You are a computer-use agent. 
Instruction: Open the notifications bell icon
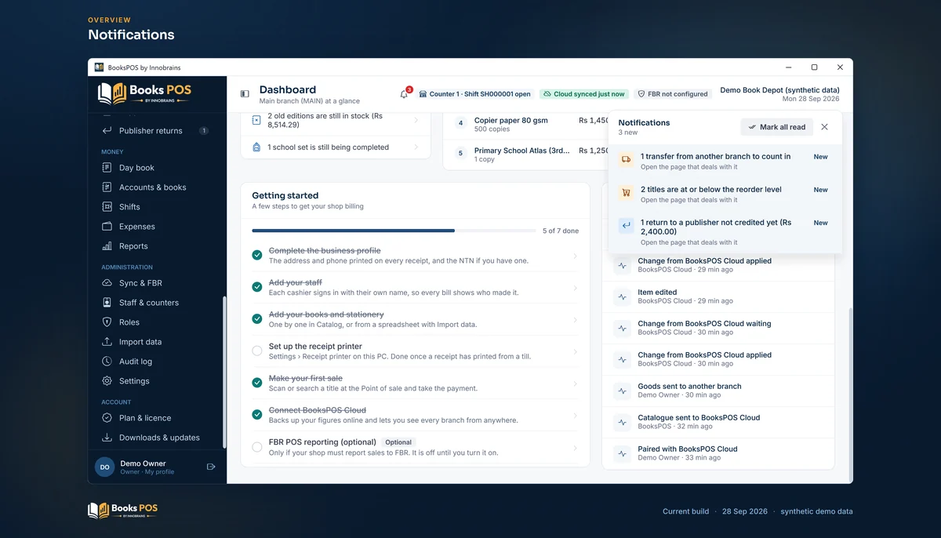click(x=404, y=94)
